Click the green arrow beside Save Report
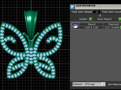 pyautogui.click(x=120, y=19)
